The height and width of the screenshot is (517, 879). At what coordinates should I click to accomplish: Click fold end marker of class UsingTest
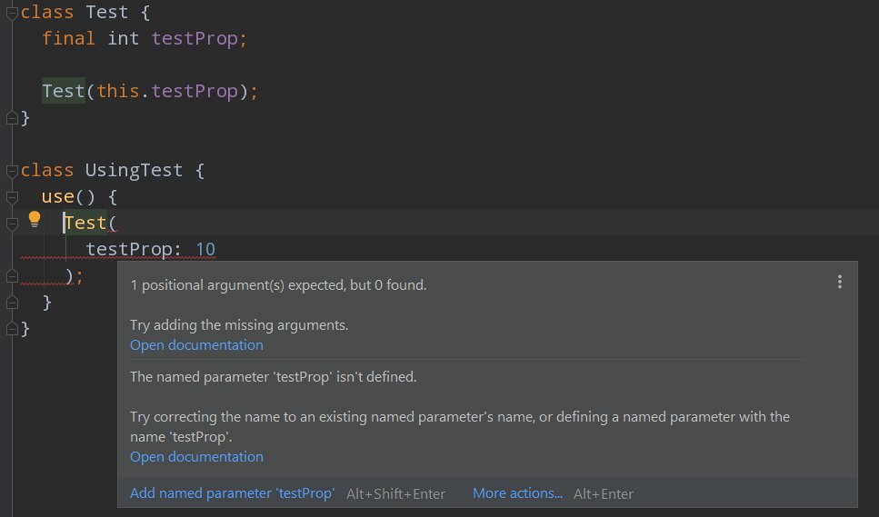coord(12,329)
